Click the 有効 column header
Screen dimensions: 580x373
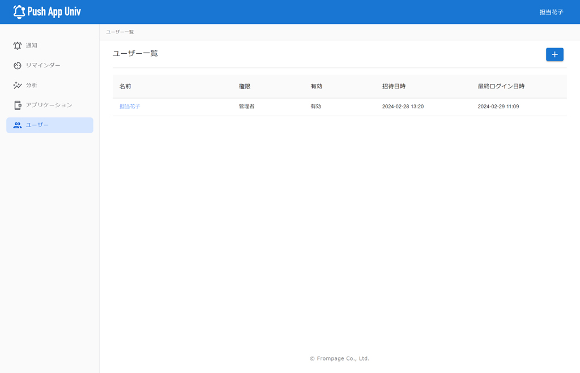[x=316, y=86]
